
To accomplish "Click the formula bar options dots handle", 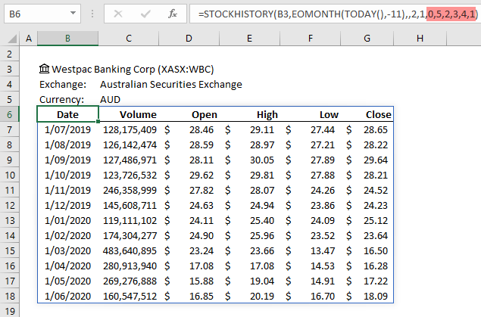I will [x=92, y=14].
